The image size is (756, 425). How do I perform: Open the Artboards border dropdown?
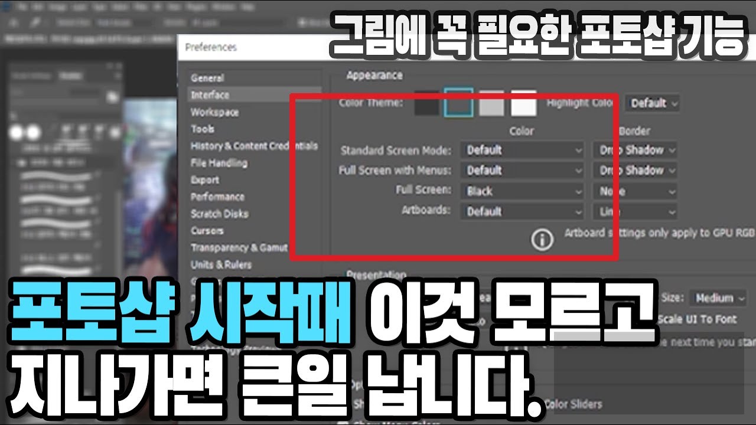[635, 211]
